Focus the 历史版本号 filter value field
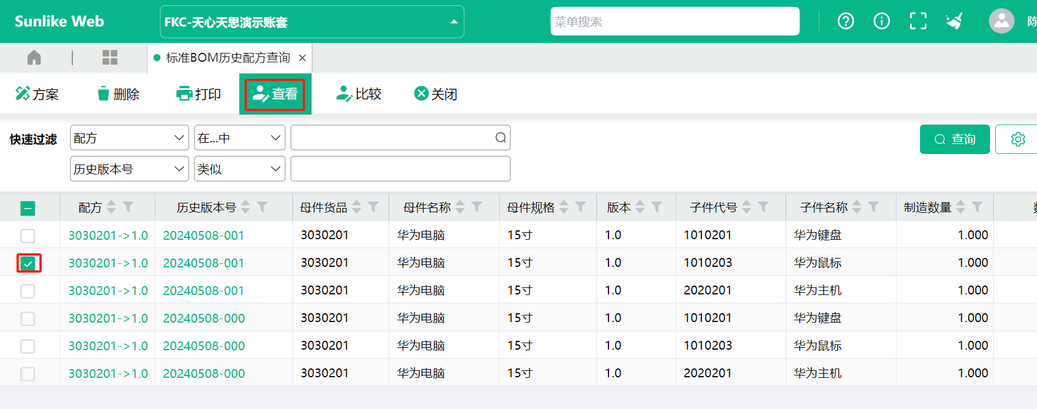The image size is (1037, 409). (x=400, y=169)
